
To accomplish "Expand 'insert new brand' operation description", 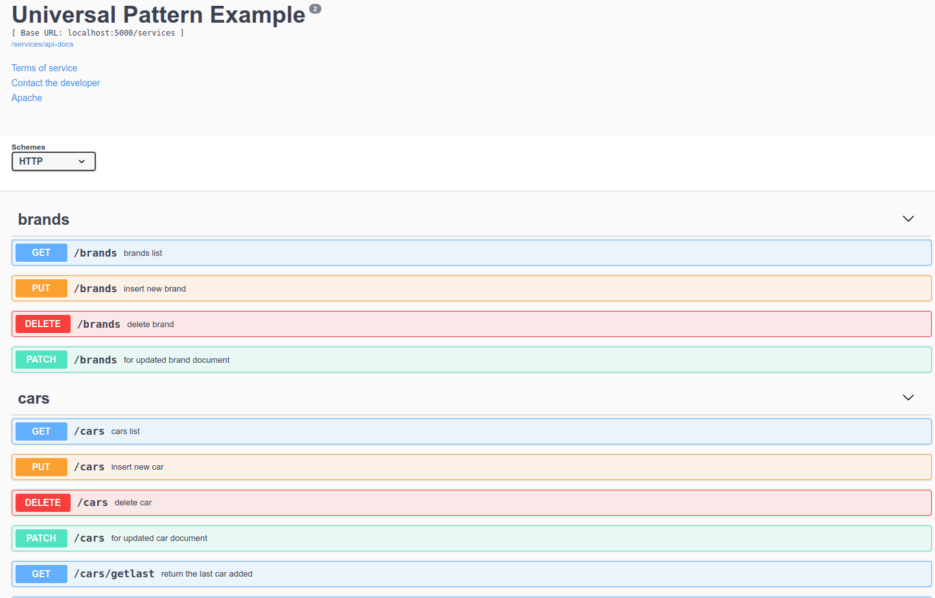I will tap(155, 289).
